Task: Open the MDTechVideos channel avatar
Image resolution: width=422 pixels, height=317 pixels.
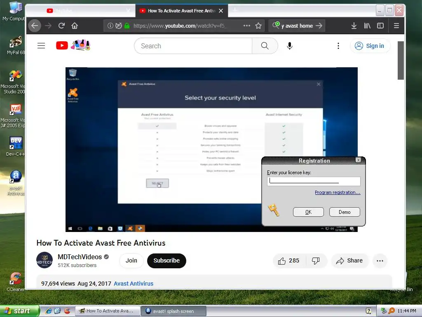Action: coord(45,260)
